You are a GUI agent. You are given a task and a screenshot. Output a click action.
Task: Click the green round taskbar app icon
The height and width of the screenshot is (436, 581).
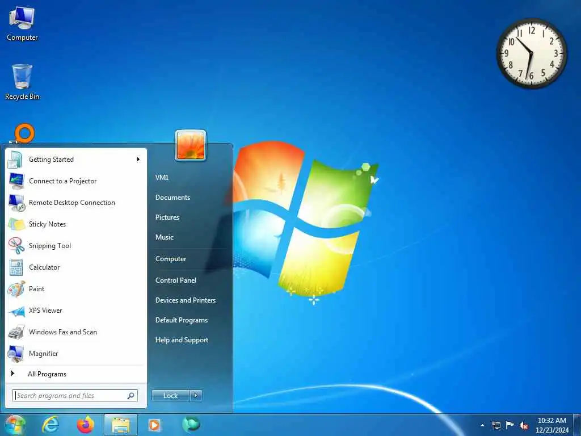[191, 424]
